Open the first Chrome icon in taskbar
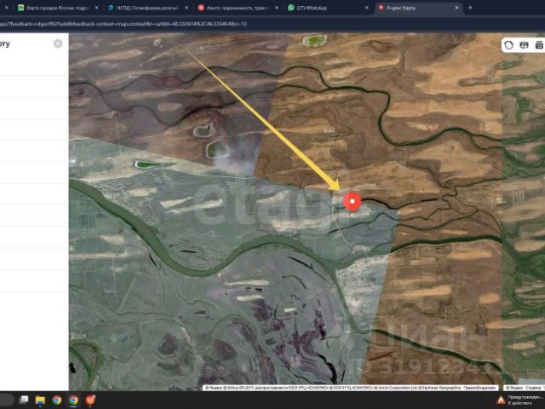This screenshot has width=545, height=409. point(57,400)
